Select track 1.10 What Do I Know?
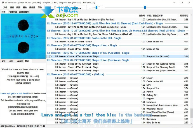Image resolution: width=193 pixels, height=128 pixels. tap(117, 109)
